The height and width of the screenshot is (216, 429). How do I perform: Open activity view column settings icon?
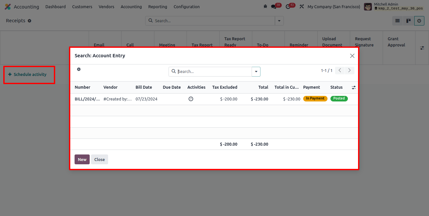(422, 48)
